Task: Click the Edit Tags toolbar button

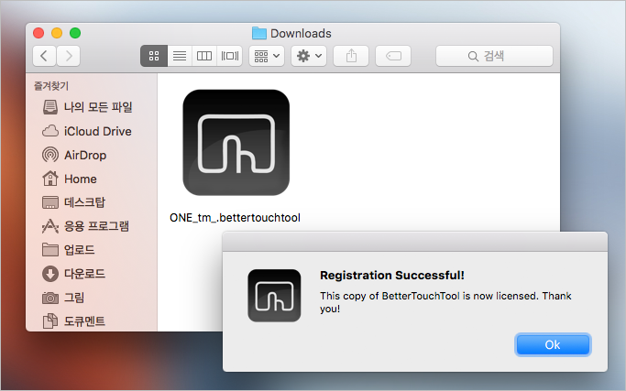Action: [393, 56]
